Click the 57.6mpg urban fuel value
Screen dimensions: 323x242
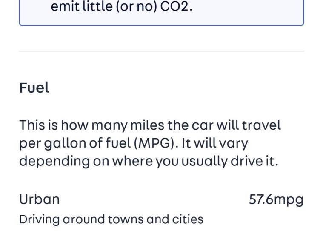click(276, 199)
